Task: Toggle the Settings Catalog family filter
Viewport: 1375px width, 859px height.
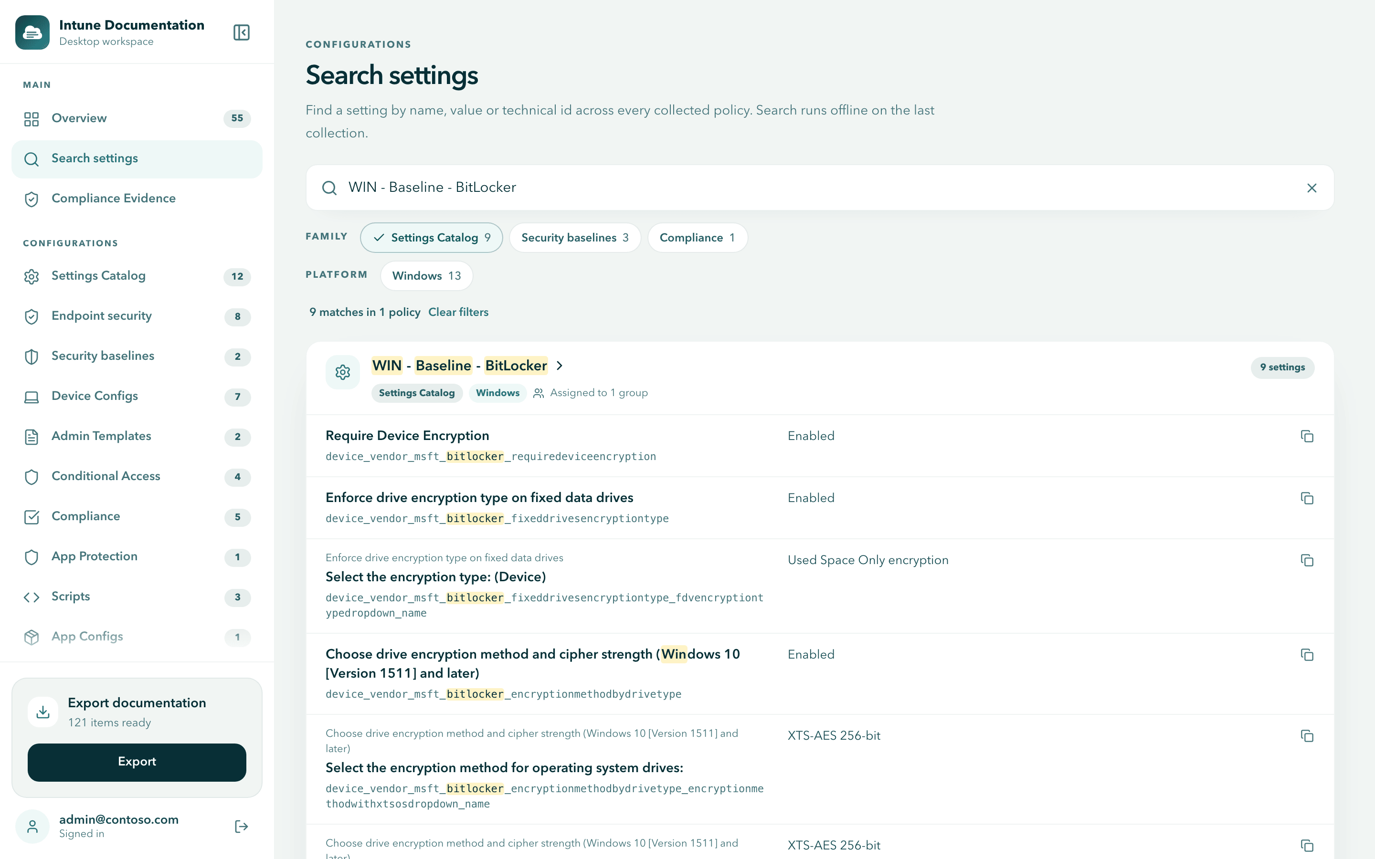Action: 431,238
